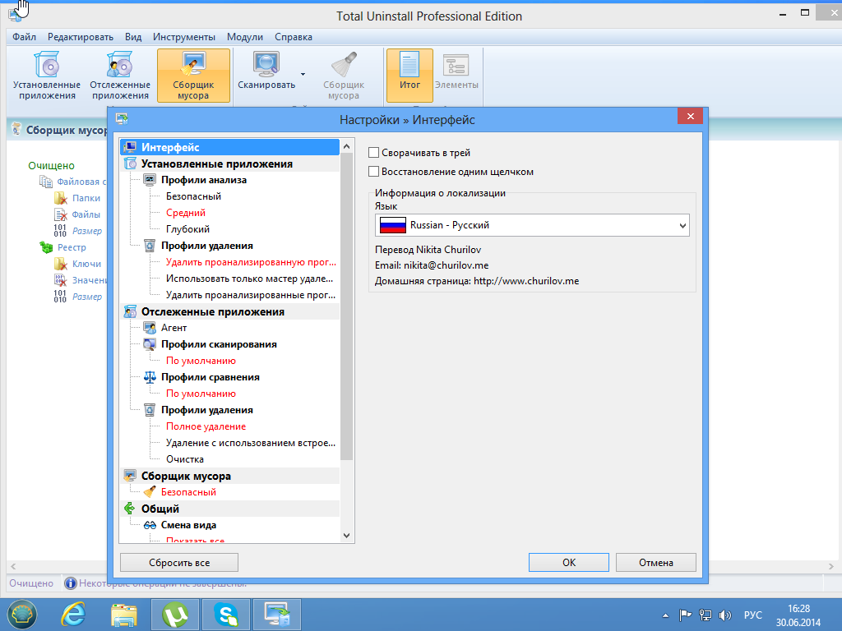Open File Explorer from taskbar
The image size is (842, 631).
click(x=123, y=615)
